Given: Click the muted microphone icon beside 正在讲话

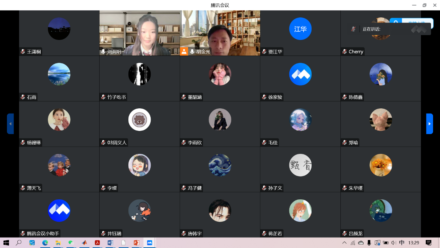Looking at the screenshot, I should pyautogui.click(x=353, y=29).
